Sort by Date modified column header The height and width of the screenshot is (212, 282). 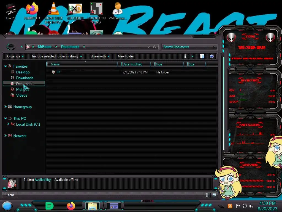click(136, 64)
